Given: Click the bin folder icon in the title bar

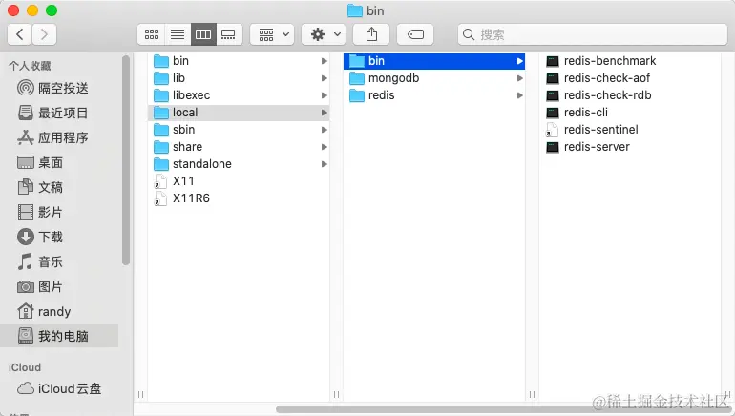Looking at the screenshot, I should 355,10.
